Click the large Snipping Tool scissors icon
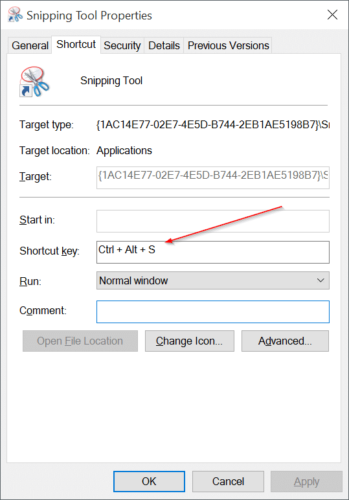 point(34,82)
